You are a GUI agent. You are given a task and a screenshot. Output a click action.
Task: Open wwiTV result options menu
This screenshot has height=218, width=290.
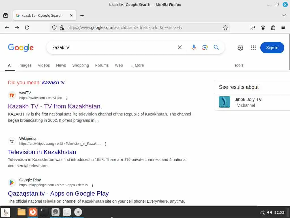point(67,98)
